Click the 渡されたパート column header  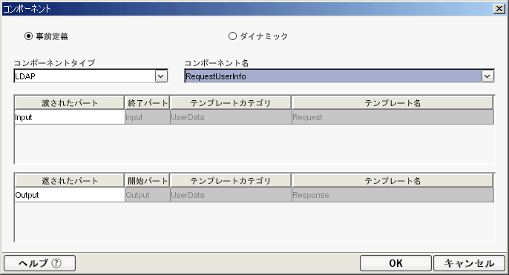[70, 103]
